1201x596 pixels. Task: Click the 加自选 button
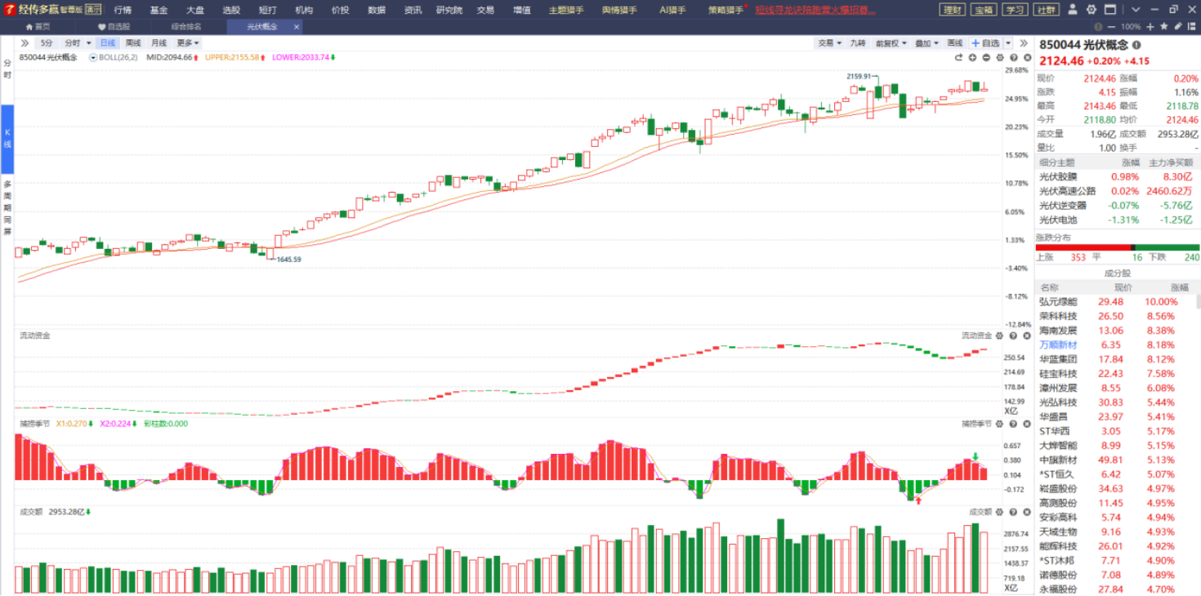point(984,43)
